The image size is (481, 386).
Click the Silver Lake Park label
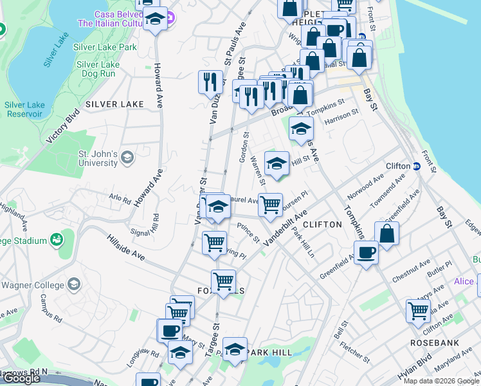click(105, 47)
